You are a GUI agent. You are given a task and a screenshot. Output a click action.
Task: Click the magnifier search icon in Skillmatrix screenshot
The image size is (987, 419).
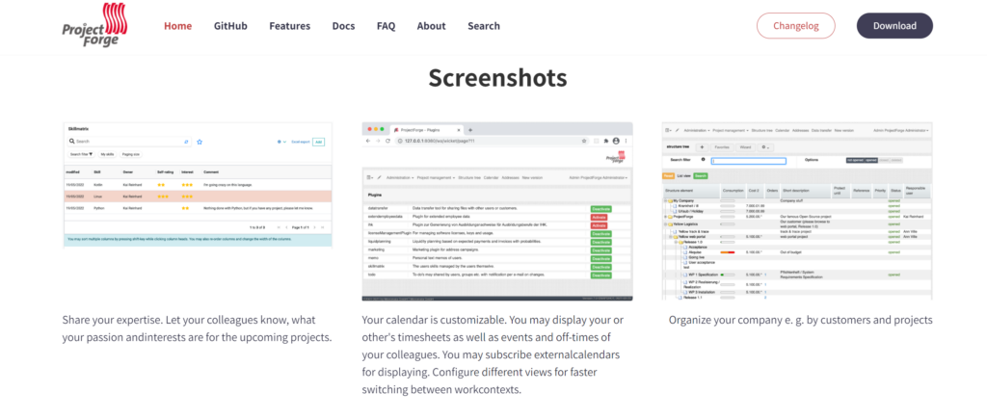[x=71, y=142]
